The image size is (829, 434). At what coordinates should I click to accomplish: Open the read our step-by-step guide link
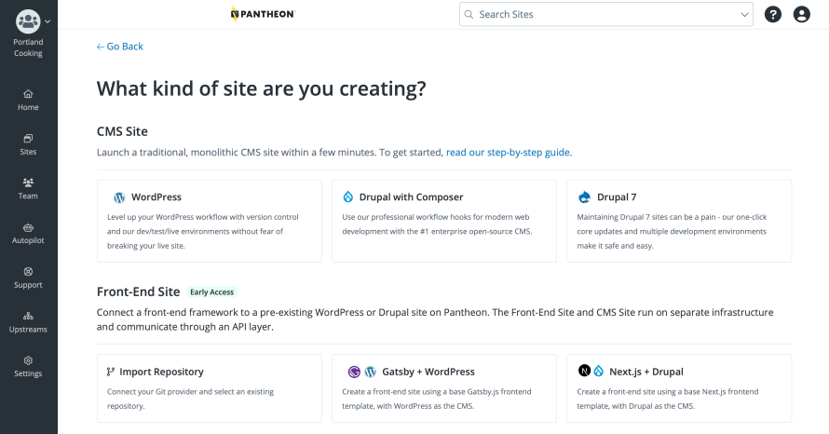510,152
